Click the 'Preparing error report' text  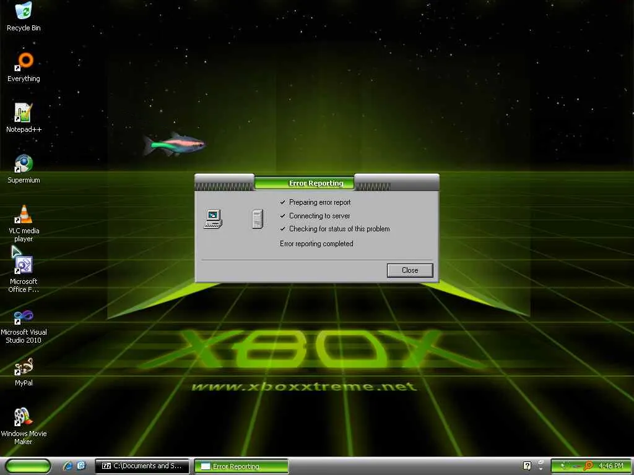tap(319, 202)
